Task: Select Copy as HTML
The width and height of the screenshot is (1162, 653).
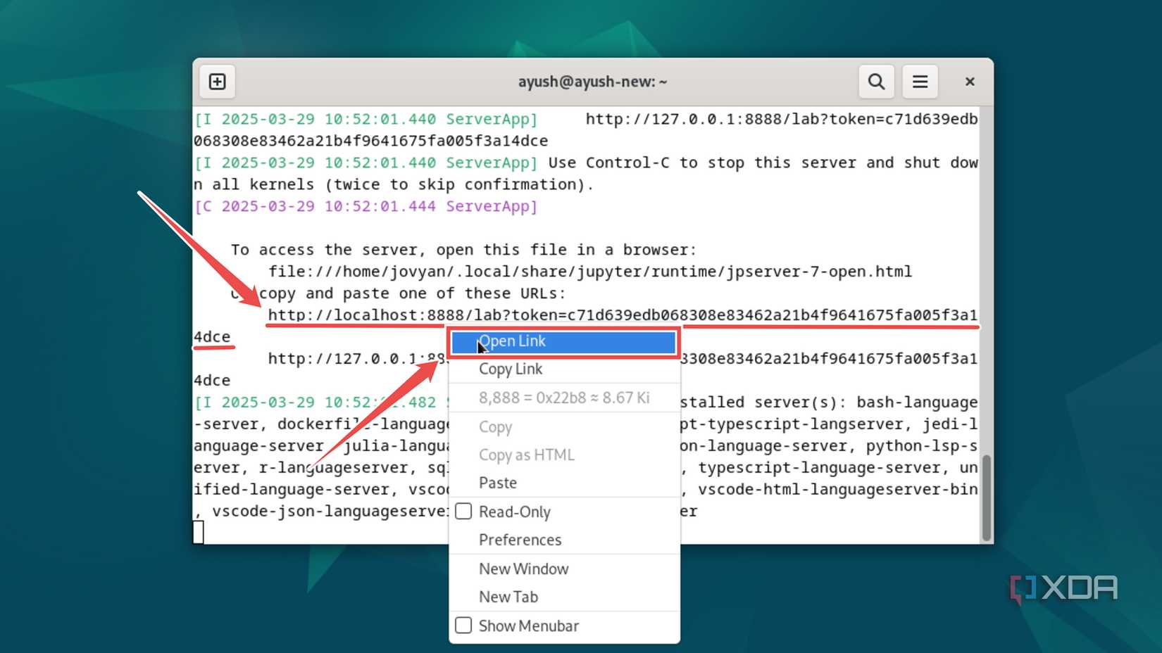Action: click(x=527, y=455)
